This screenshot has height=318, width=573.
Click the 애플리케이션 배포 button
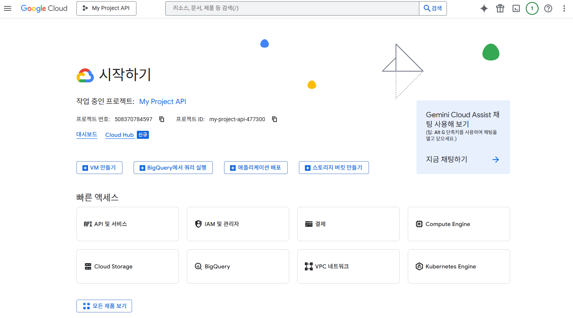(x=256, y=168)
